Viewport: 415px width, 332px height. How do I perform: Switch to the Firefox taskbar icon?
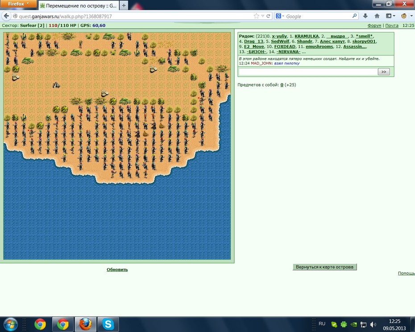click(x=86, y=324)
